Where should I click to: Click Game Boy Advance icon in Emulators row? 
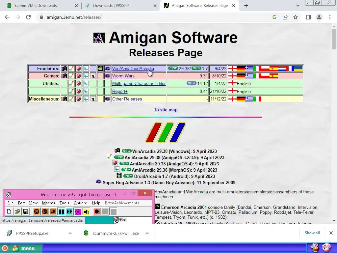[108, 69]
